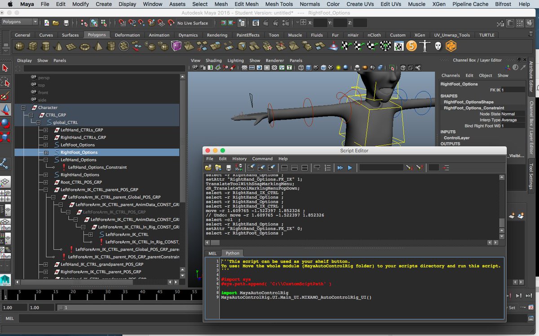Expand the LeftHand_CTRLs_GRP node
This screenshot has width=539, height=336.
[x=46, y=130]
